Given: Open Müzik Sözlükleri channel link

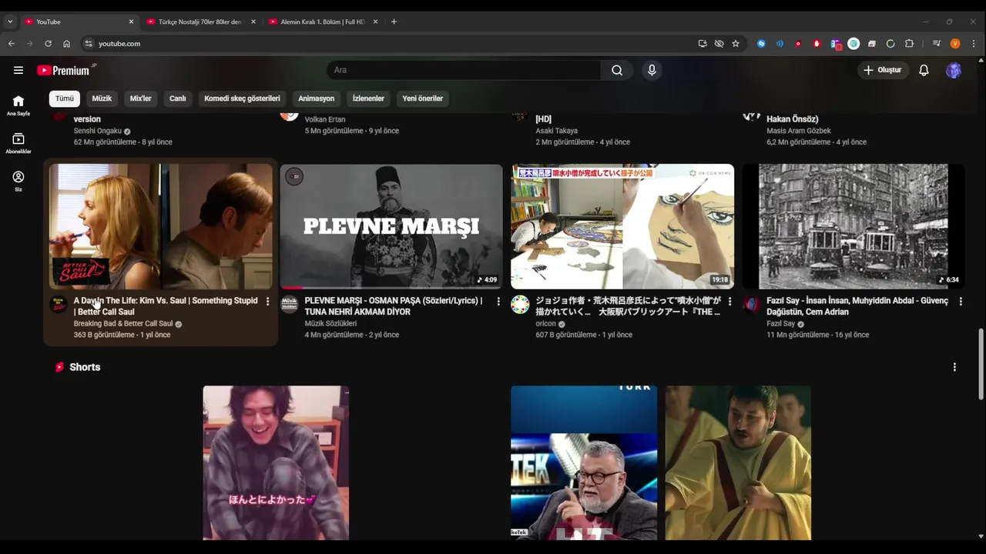Looking at the screenshot, I should 330,324.
